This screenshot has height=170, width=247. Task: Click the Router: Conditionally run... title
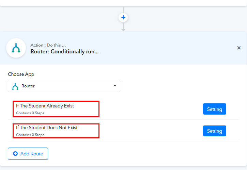(65, 52)
